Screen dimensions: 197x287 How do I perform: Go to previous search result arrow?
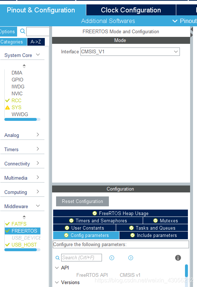click(x=112, y=258)
